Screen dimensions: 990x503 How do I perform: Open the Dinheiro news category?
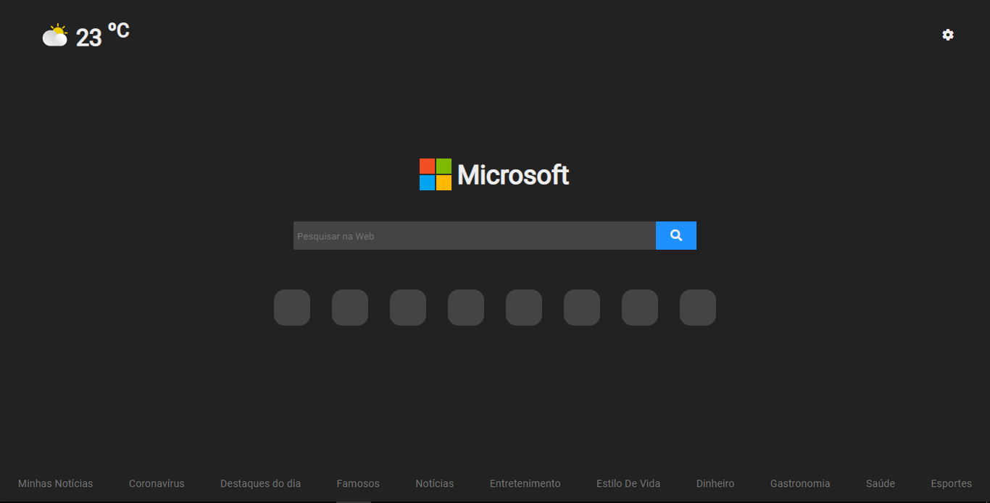[x=715, y=483]
